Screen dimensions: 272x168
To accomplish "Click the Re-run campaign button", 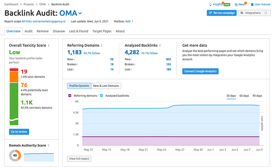I will click(222, 13).
